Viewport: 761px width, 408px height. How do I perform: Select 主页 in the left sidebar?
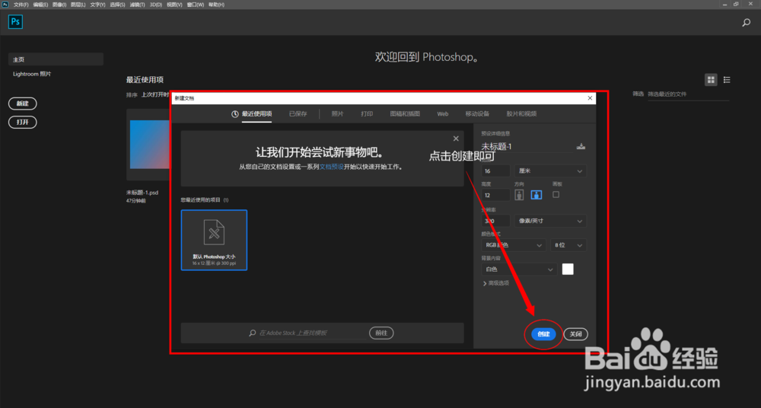tap(56, 59)
